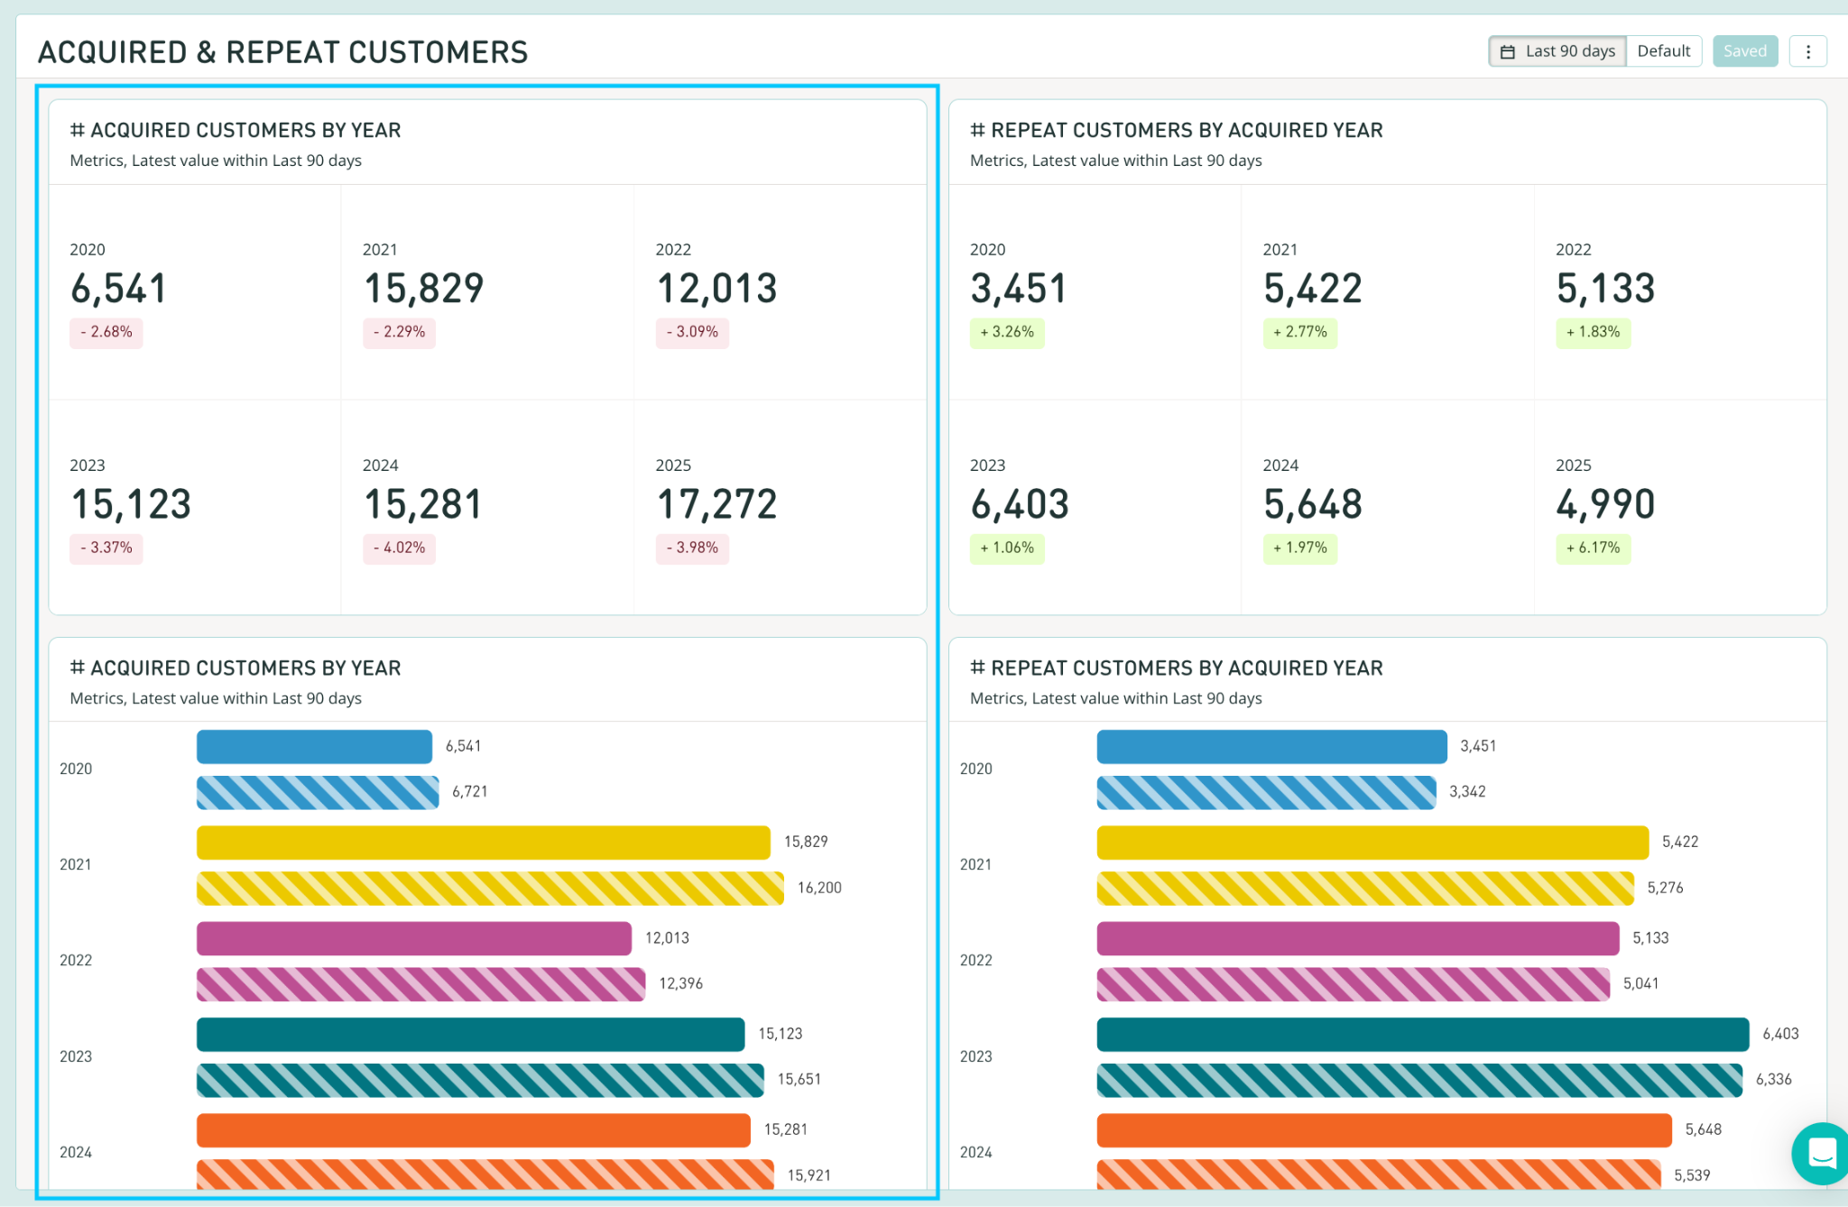Click the striped yellow 2021 bar 16,200
1848x1207 pixels.
[x=490, y=888]
